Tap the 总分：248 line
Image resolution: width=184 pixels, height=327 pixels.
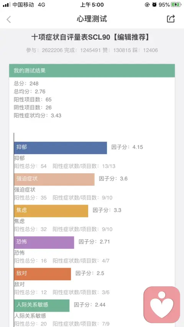click(26, 84)
